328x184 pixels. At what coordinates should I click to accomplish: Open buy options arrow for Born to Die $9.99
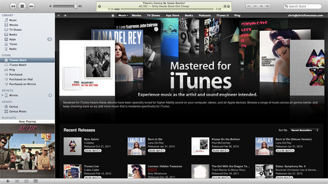tap(164, 150)
